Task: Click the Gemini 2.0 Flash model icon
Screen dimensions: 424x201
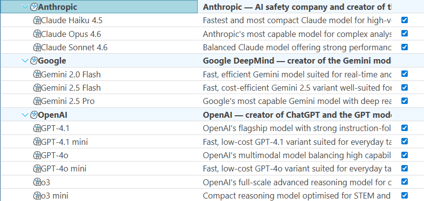Action: point(37,74)
